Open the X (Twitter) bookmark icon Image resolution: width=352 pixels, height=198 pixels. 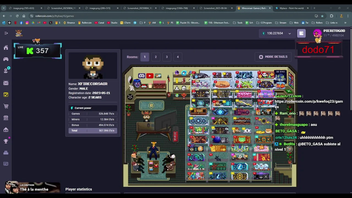[x=51, y=23]
